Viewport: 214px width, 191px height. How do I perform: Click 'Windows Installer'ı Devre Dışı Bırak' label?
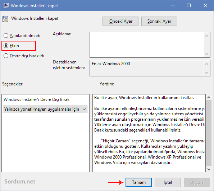tap(37, 99)
